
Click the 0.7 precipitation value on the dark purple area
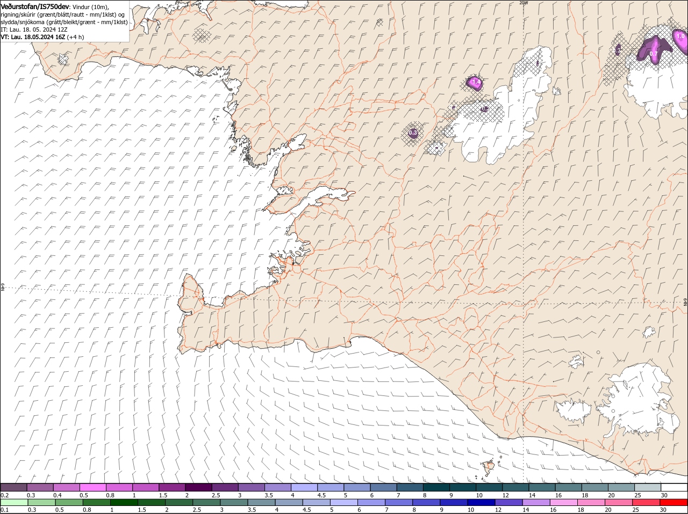[654, 54]
